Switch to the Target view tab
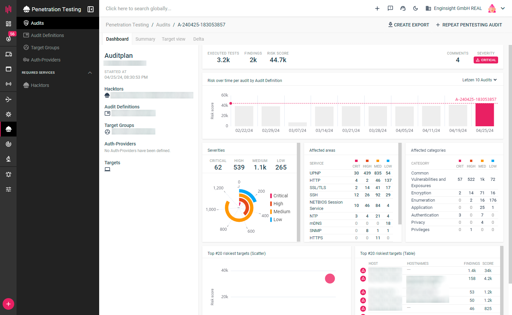512x315 pixels. [x=173, y=39]
